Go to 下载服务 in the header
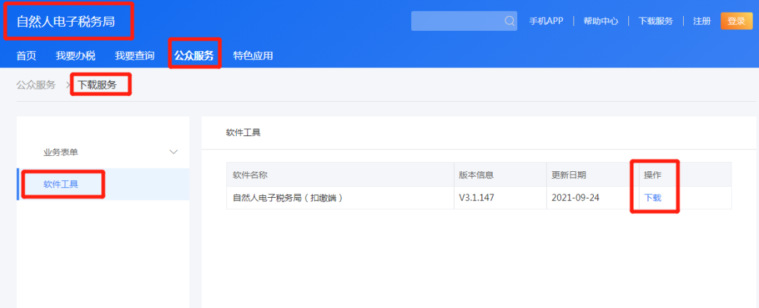This screenshot has width=759, height=308. [x=656, y=21]
